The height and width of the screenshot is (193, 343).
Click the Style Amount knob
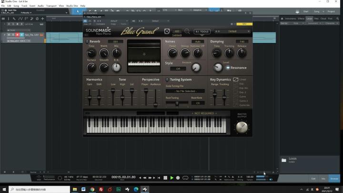click(196, 68)
